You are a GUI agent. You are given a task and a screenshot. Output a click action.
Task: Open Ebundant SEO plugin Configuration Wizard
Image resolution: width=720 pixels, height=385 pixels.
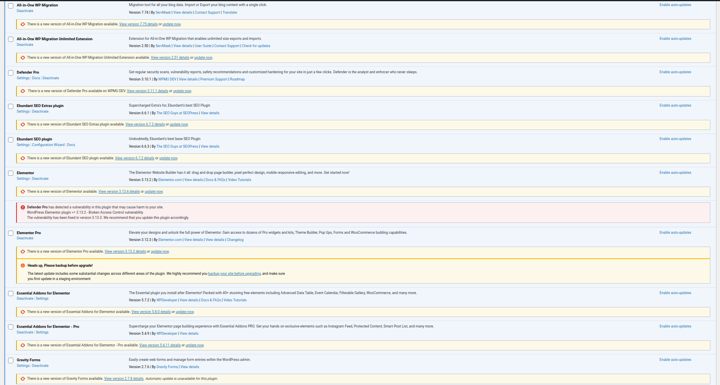coord(48,145)
